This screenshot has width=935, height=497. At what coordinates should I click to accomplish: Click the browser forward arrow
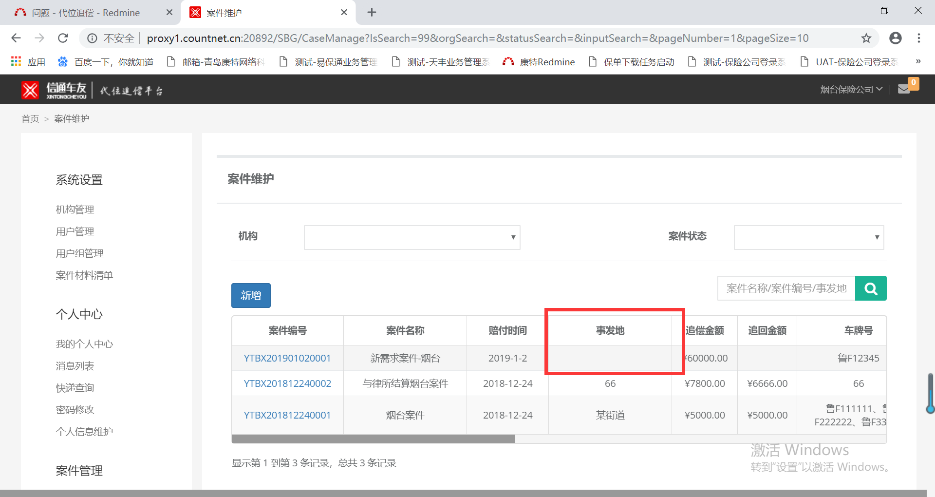click(x=39, y=38)
